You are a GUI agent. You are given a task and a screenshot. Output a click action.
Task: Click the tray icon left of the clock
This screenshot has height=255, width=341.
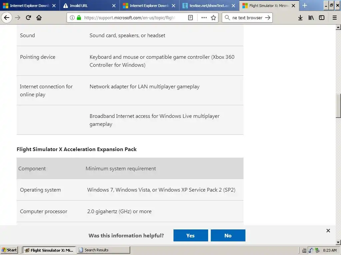coord(317,250)
